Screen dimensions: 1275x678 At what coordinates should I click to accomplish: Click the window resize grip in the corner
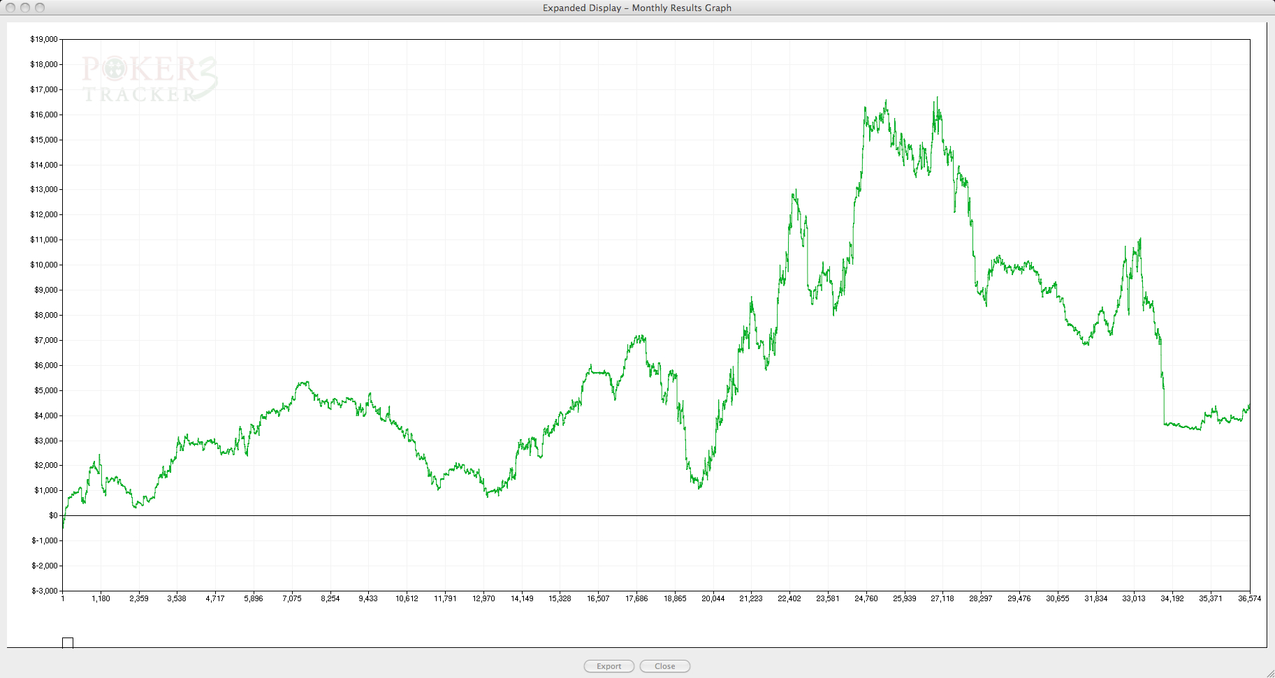(1269, 672)
